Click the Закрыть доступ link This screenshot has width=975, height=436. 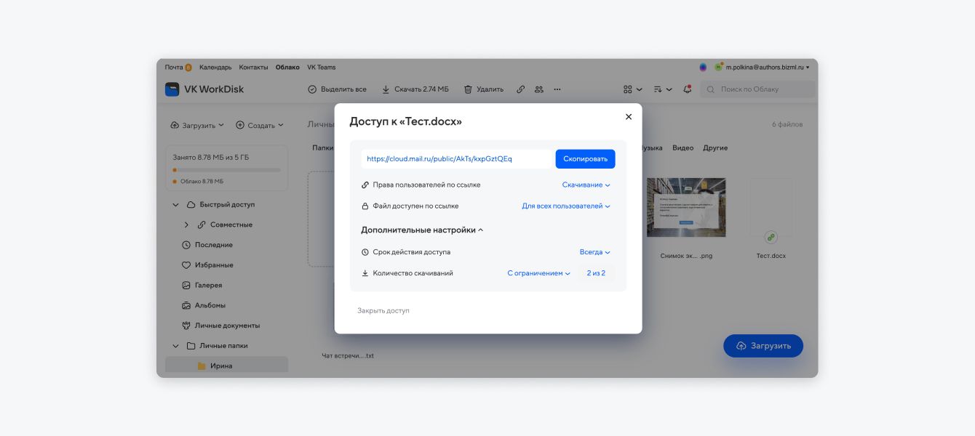click(x=383, y=310)
